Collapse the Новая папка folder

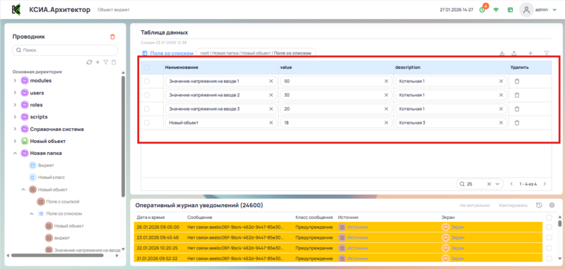point(15,153)
